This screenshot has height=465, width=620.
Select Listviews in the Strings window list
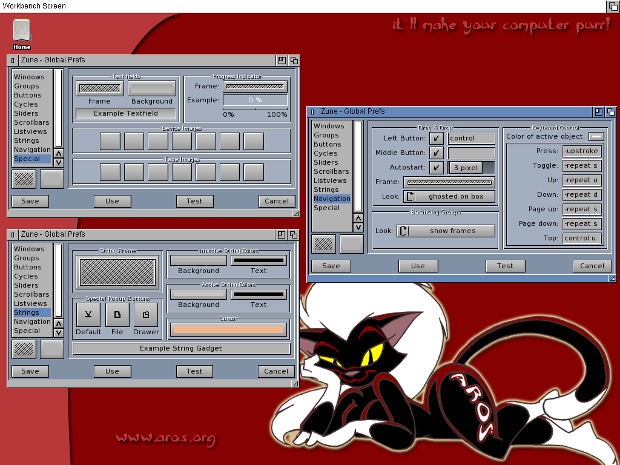pyautogui.click(x=32, y=304)
